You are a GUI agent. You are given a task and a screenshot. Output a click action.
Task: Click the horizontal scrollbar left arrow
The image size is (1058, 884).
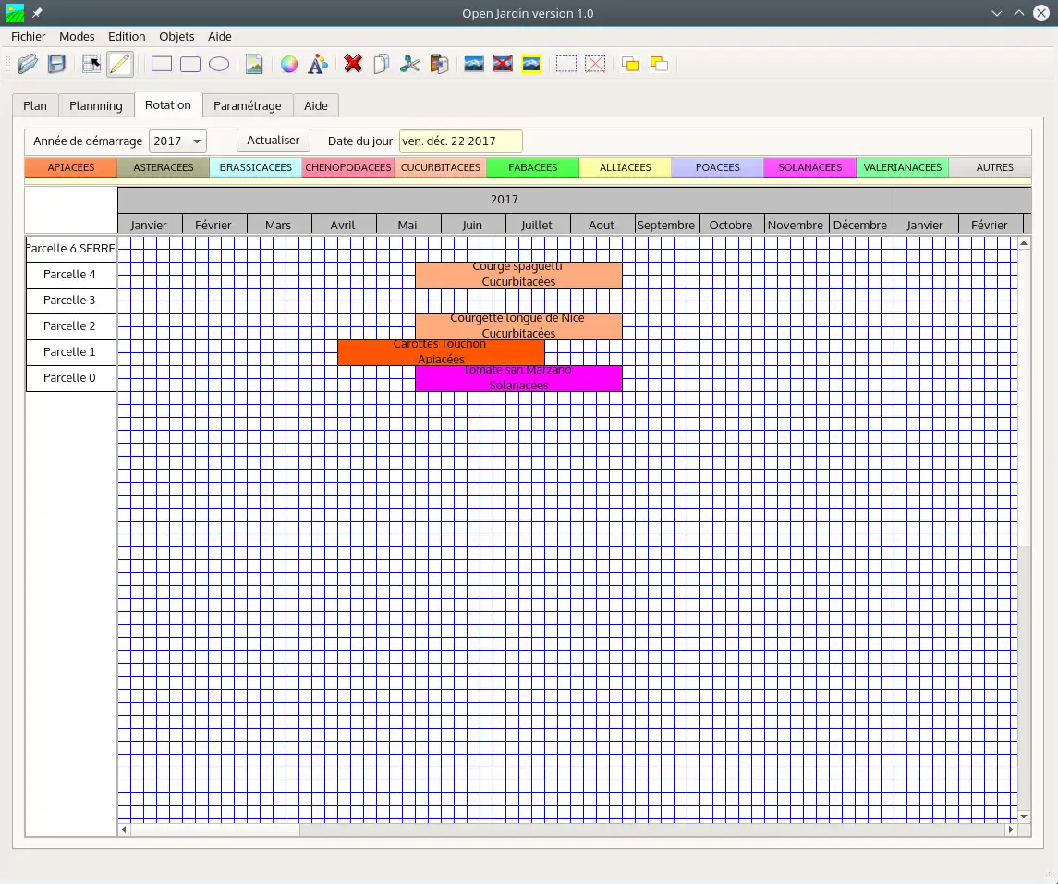[124, 829]
